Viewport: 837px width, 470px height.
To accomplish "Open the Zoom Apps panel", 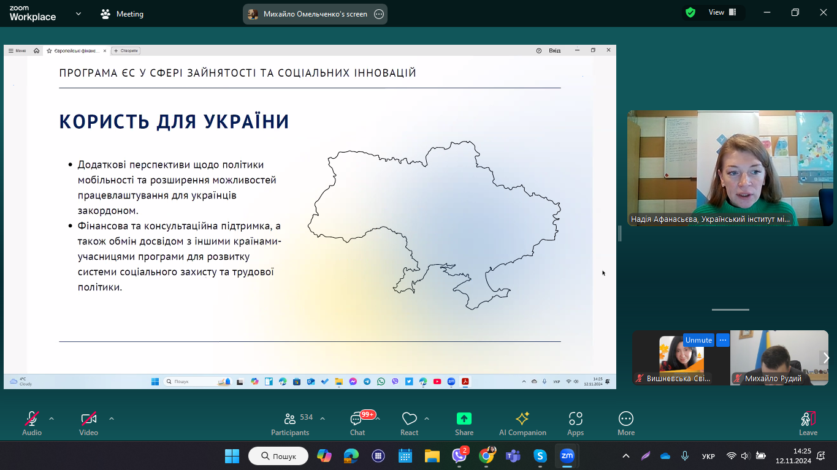I will (x=575, y=423).
